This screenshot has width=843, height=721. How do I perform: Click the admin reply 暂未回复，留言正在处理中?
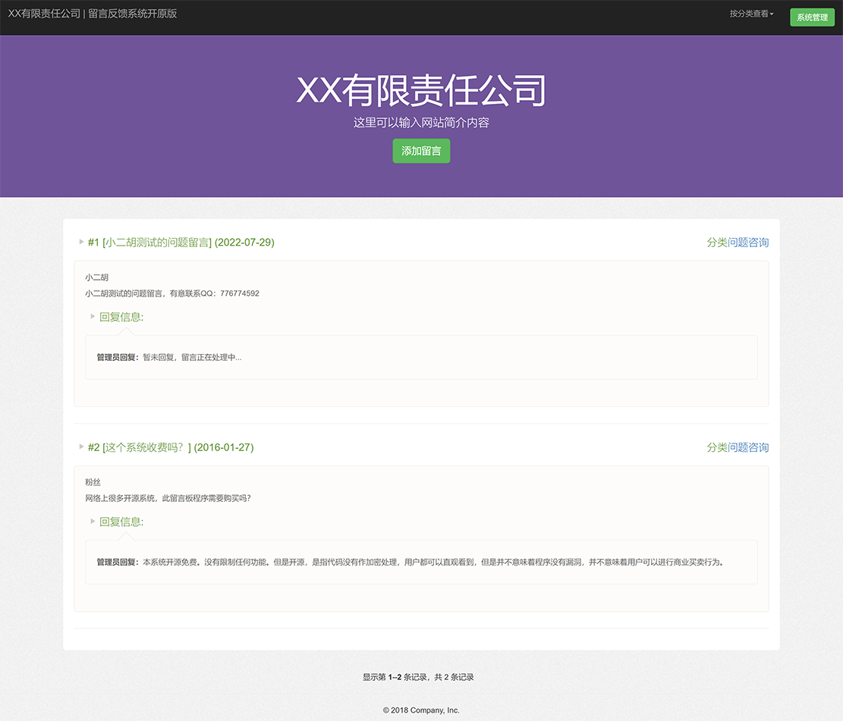(x=192, y=357)
